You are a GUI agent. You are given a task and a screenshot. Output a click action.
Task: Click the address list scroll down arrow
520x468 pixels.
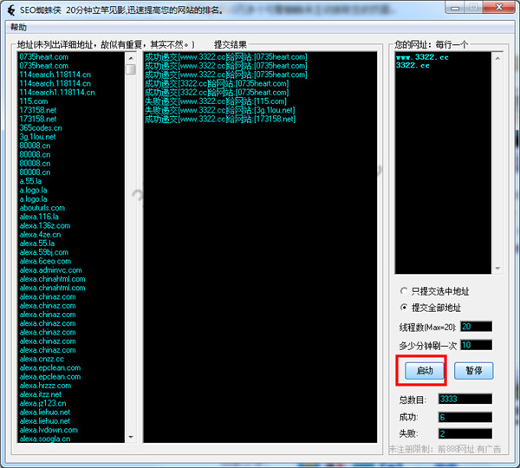(131, 437)
